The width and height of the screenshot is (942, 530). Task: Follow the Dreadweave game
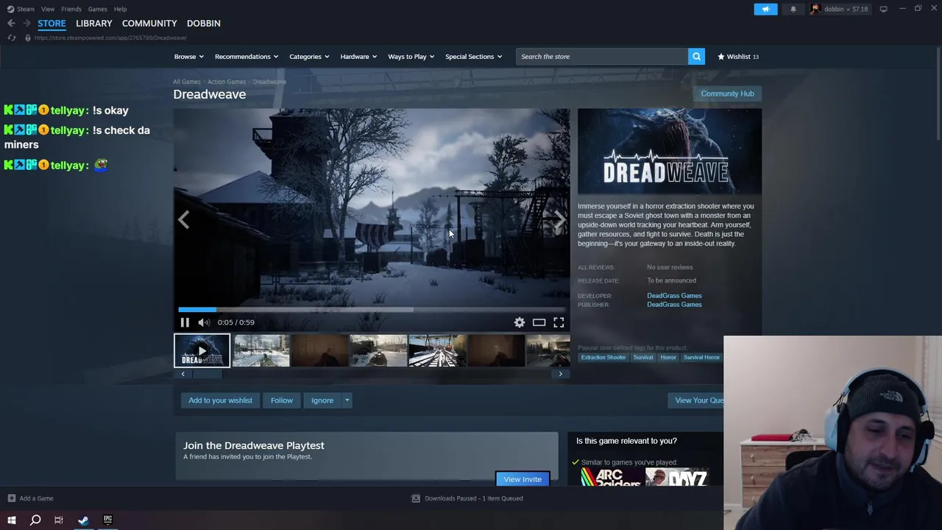282,400
